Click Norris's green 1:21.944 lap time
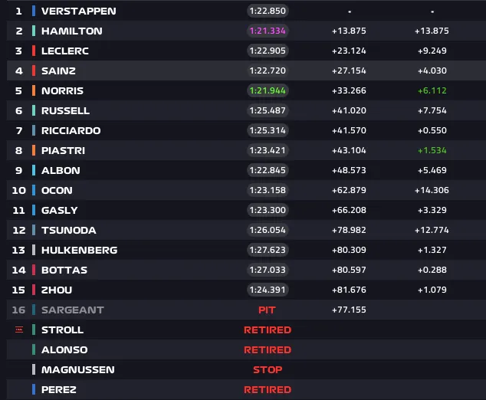Viewport: 486px width, 400px height. tap(268, 90)
